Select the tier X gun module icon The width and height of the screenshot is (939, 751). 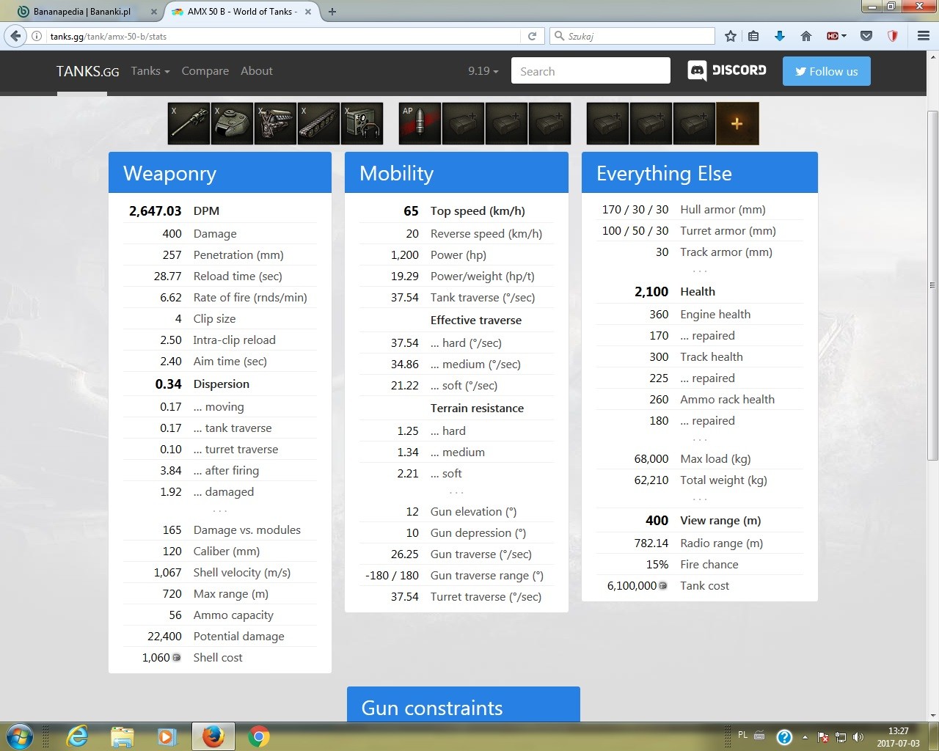click(x=189, y=123)
